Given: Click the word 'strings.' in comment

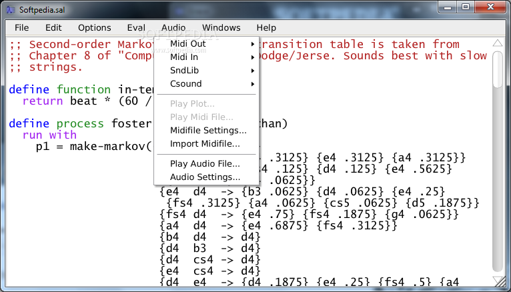Looking at the screenshot, I should [56, 67].
